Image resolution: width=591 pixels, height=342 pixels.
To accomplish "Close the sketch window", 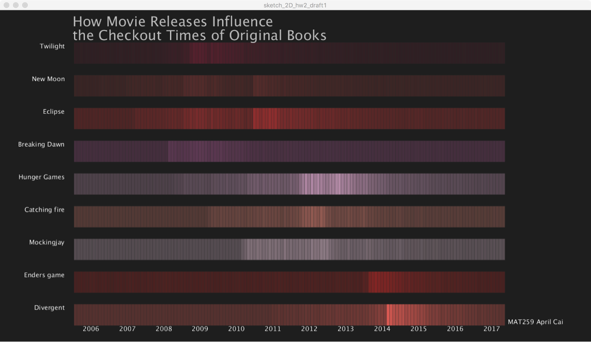I will click(x=7, y=5).
